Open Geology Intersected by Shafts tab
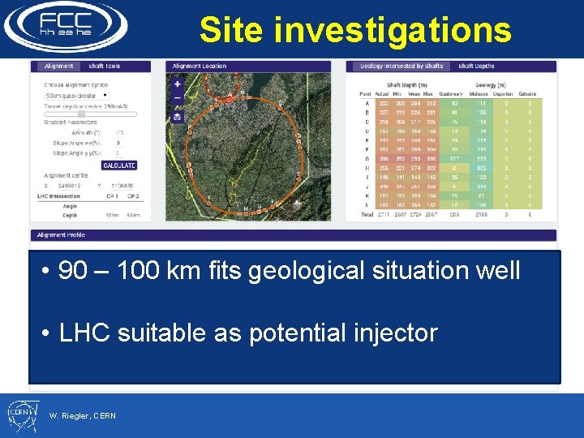The width and height of the screenshot is (584, 438). click(401, 67)
